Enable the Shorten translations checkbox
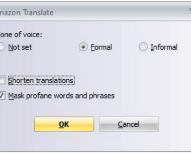 click(2, 80)
